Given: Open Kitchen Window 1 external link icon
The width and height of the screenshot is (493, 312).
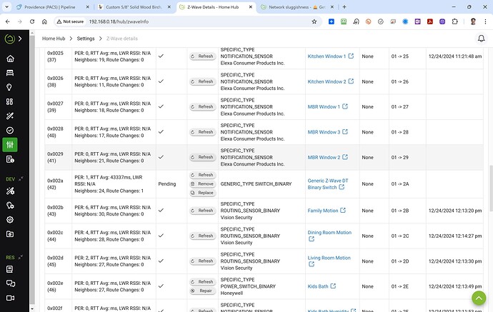Looking at the screenshot, I should pyautogui.click(x=351, y=56).
